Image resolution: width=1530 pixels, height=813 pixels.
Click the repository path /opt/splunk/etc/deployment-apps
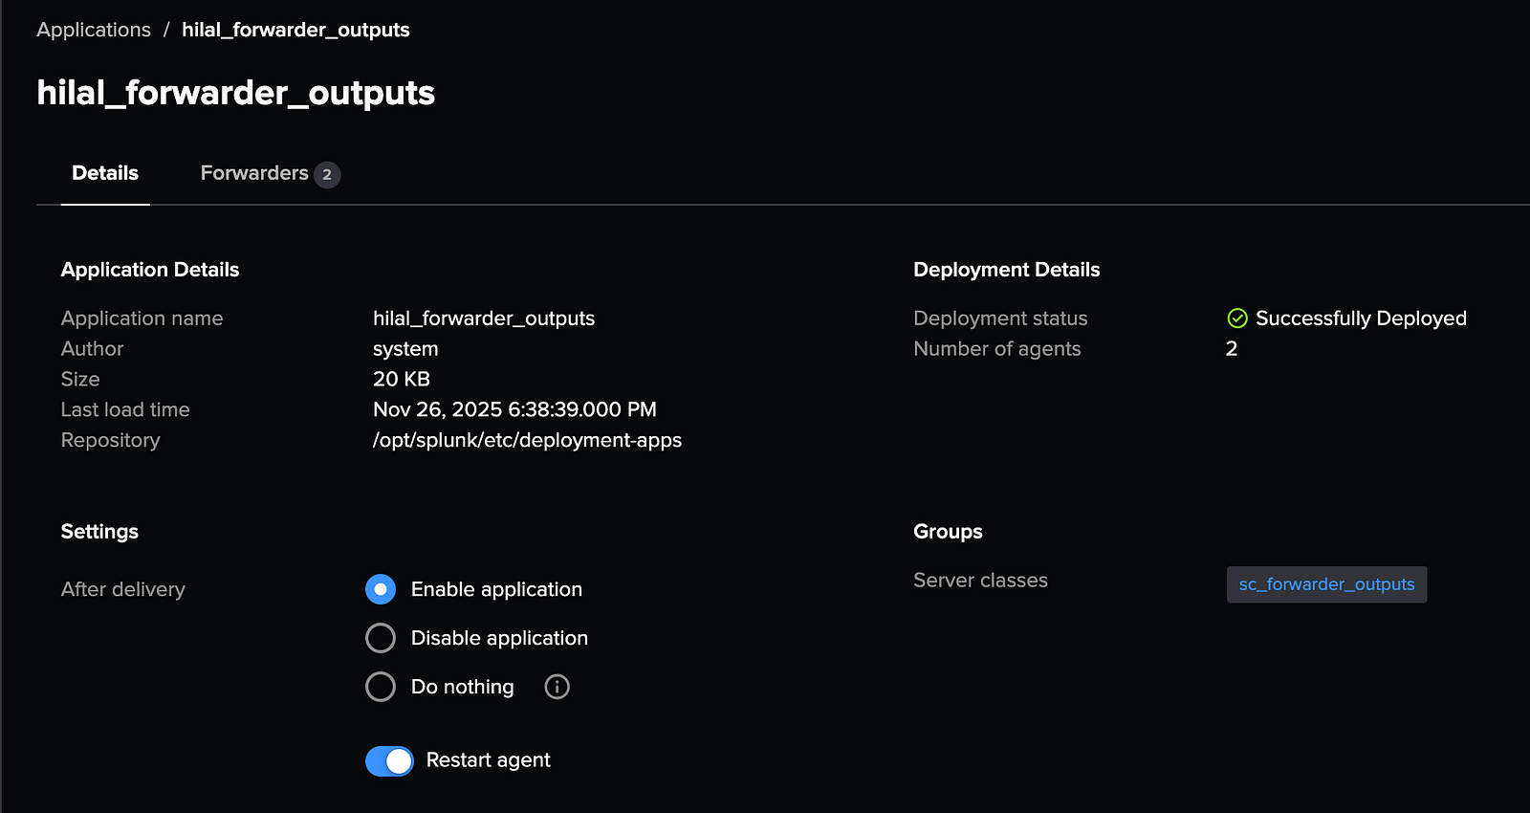coord(527,440)
